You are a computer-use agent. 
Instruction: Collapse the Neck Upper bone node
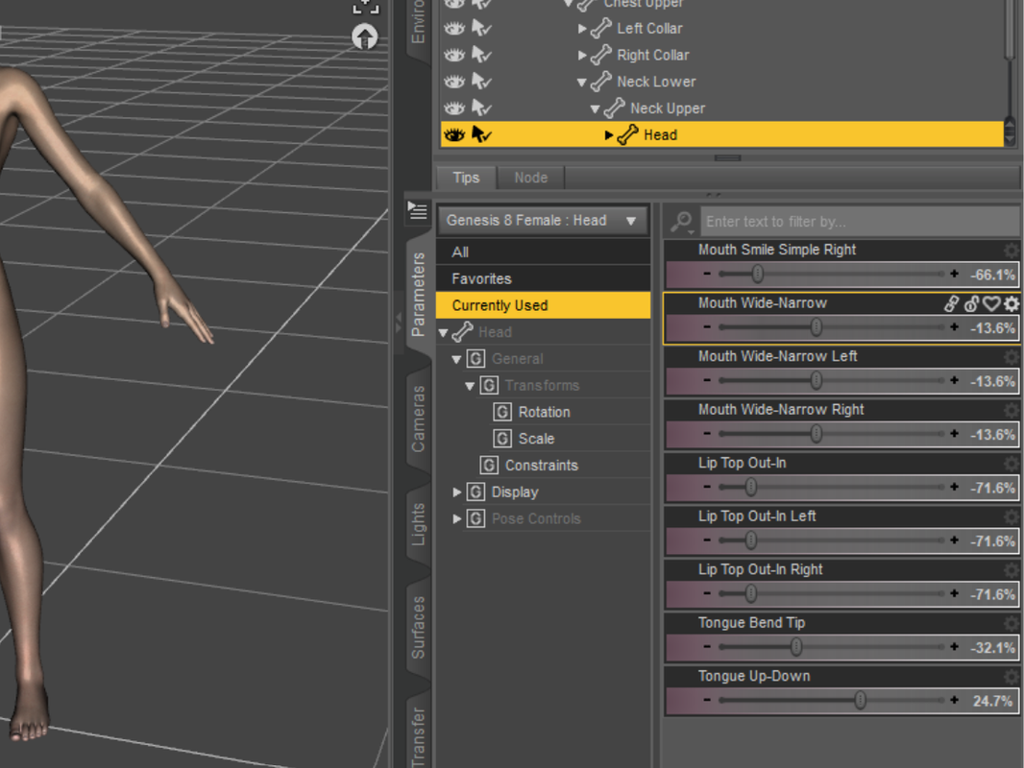click(x=595, y=109)
